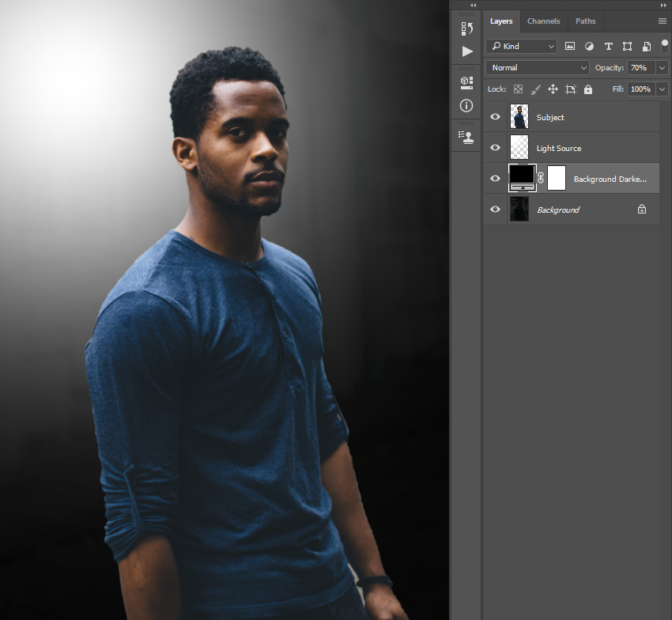Screen dimensions: 672x620
Task: Expand the Opacity slider dropdown arrow
Action: 662,68
